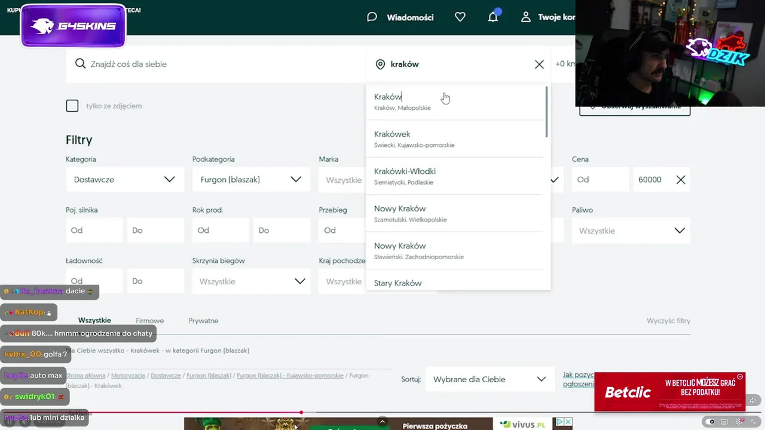Click the location suggestions scrollbar
The height and width of the screenshot is (430, 765).
[546, 112]
